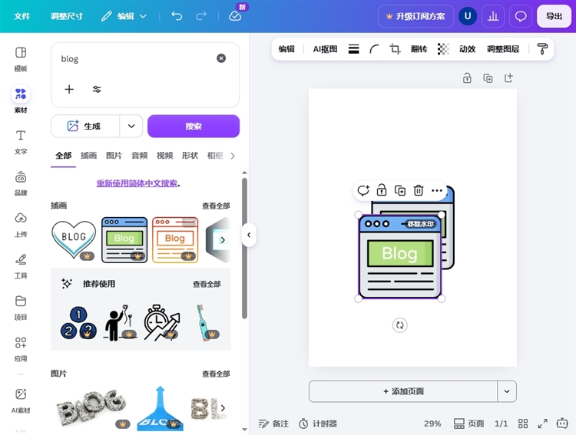
Task: Click the user avatar U
Action: [468, 16]
